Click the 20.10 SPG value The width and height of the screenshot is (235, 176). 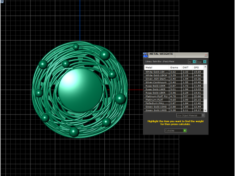pos(197,100)
